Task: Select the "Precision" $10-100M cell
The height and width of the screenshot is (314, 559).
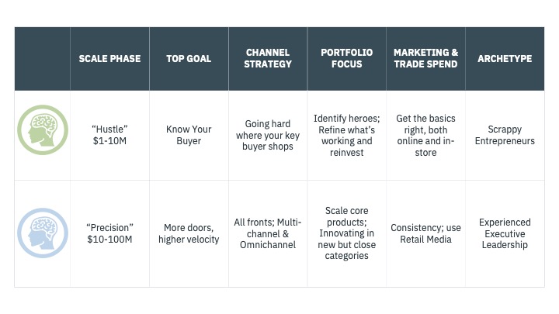Action: tap(109, 233)
